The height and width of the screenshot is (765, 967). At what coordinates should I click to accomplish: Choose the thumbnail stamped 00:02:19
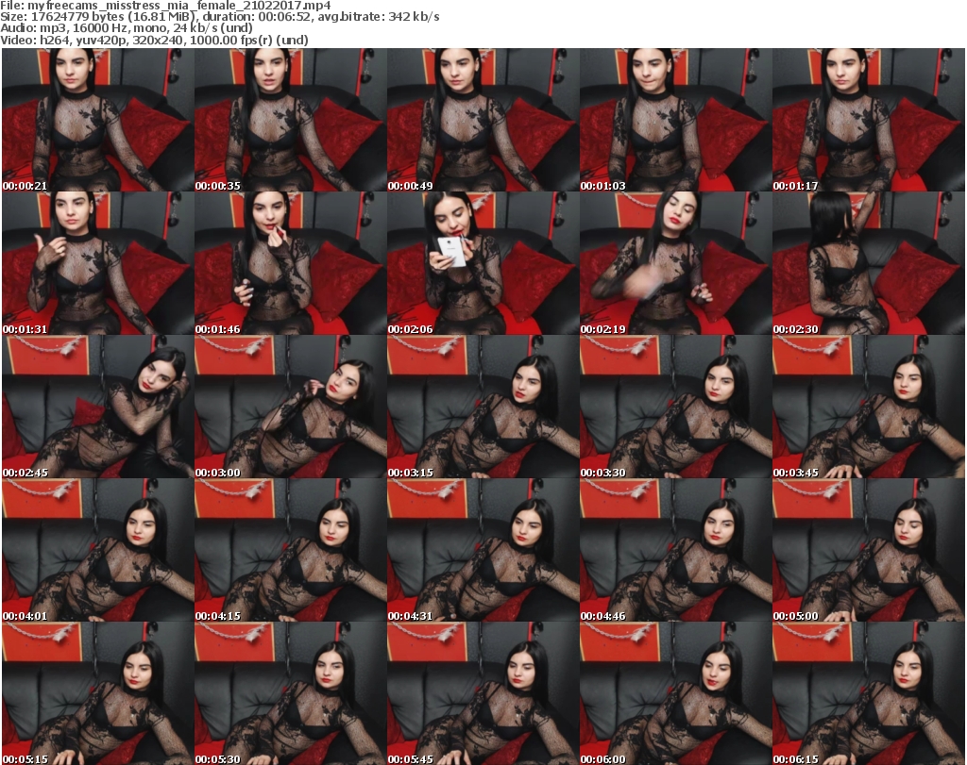[x=675, y=263]
